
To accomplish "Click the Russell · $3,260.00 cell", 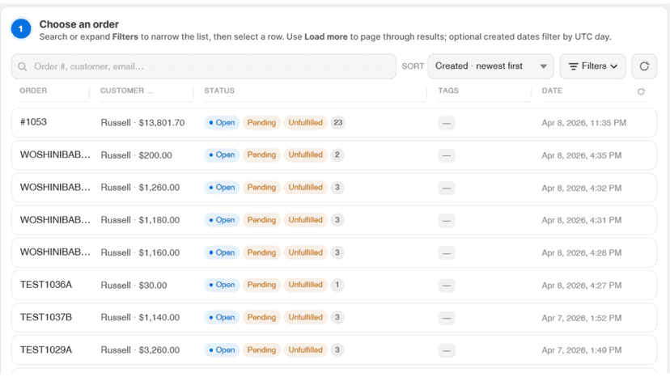I will pos(140,350).
